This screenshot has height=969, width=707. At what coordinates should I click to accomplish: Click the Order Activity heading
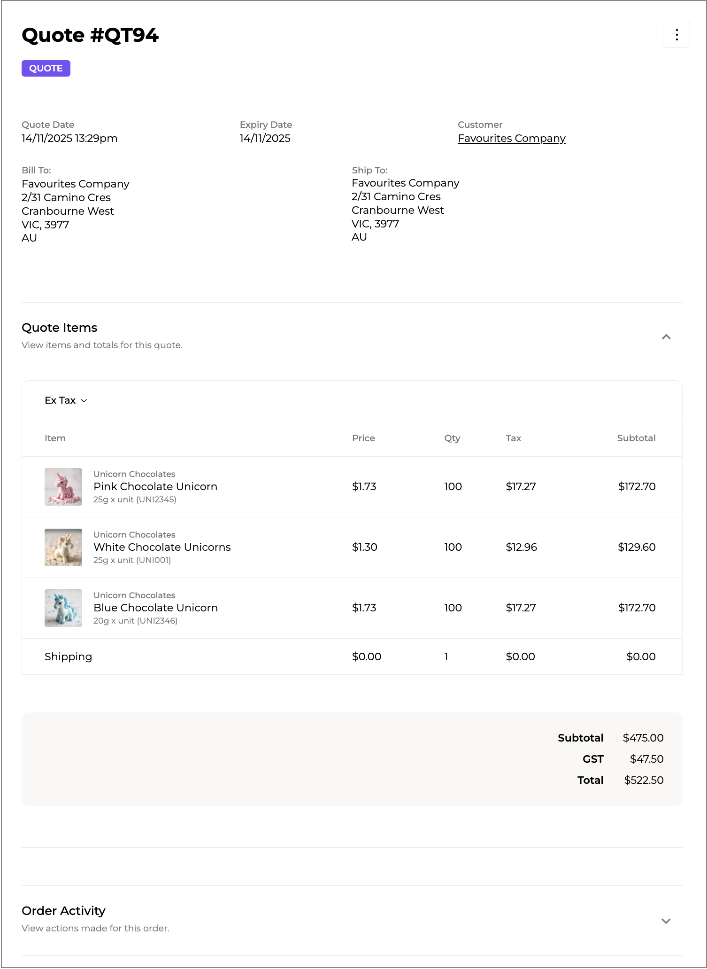point(63,911)
